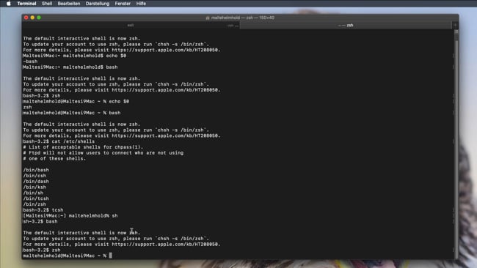The height and width of the screenshot is (268, 477).
Task: Click the '/bin/sh' line
Action: coord(33,193)
